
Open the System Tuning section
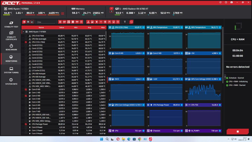click(11, 70)
